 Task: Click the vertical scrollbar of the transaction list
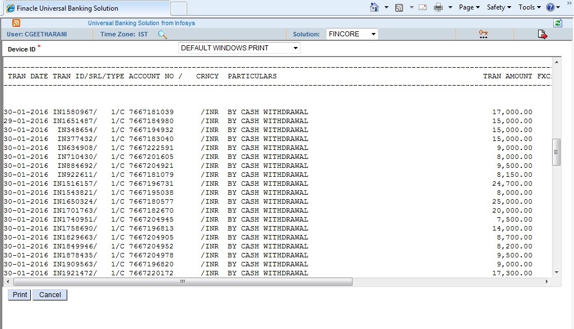tap(556, 151)
